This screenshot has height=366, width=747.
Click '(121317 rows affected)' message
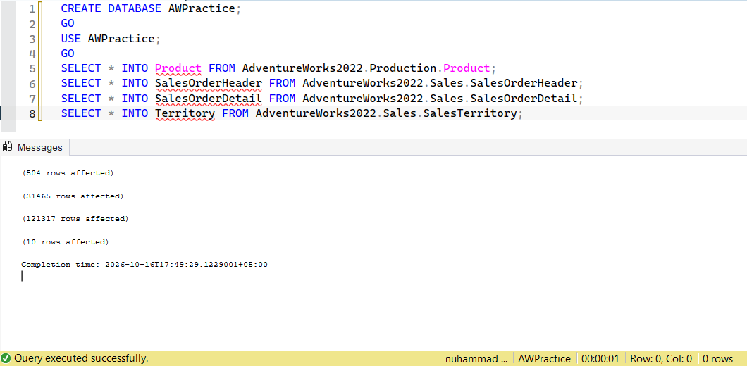pos(75,219)
